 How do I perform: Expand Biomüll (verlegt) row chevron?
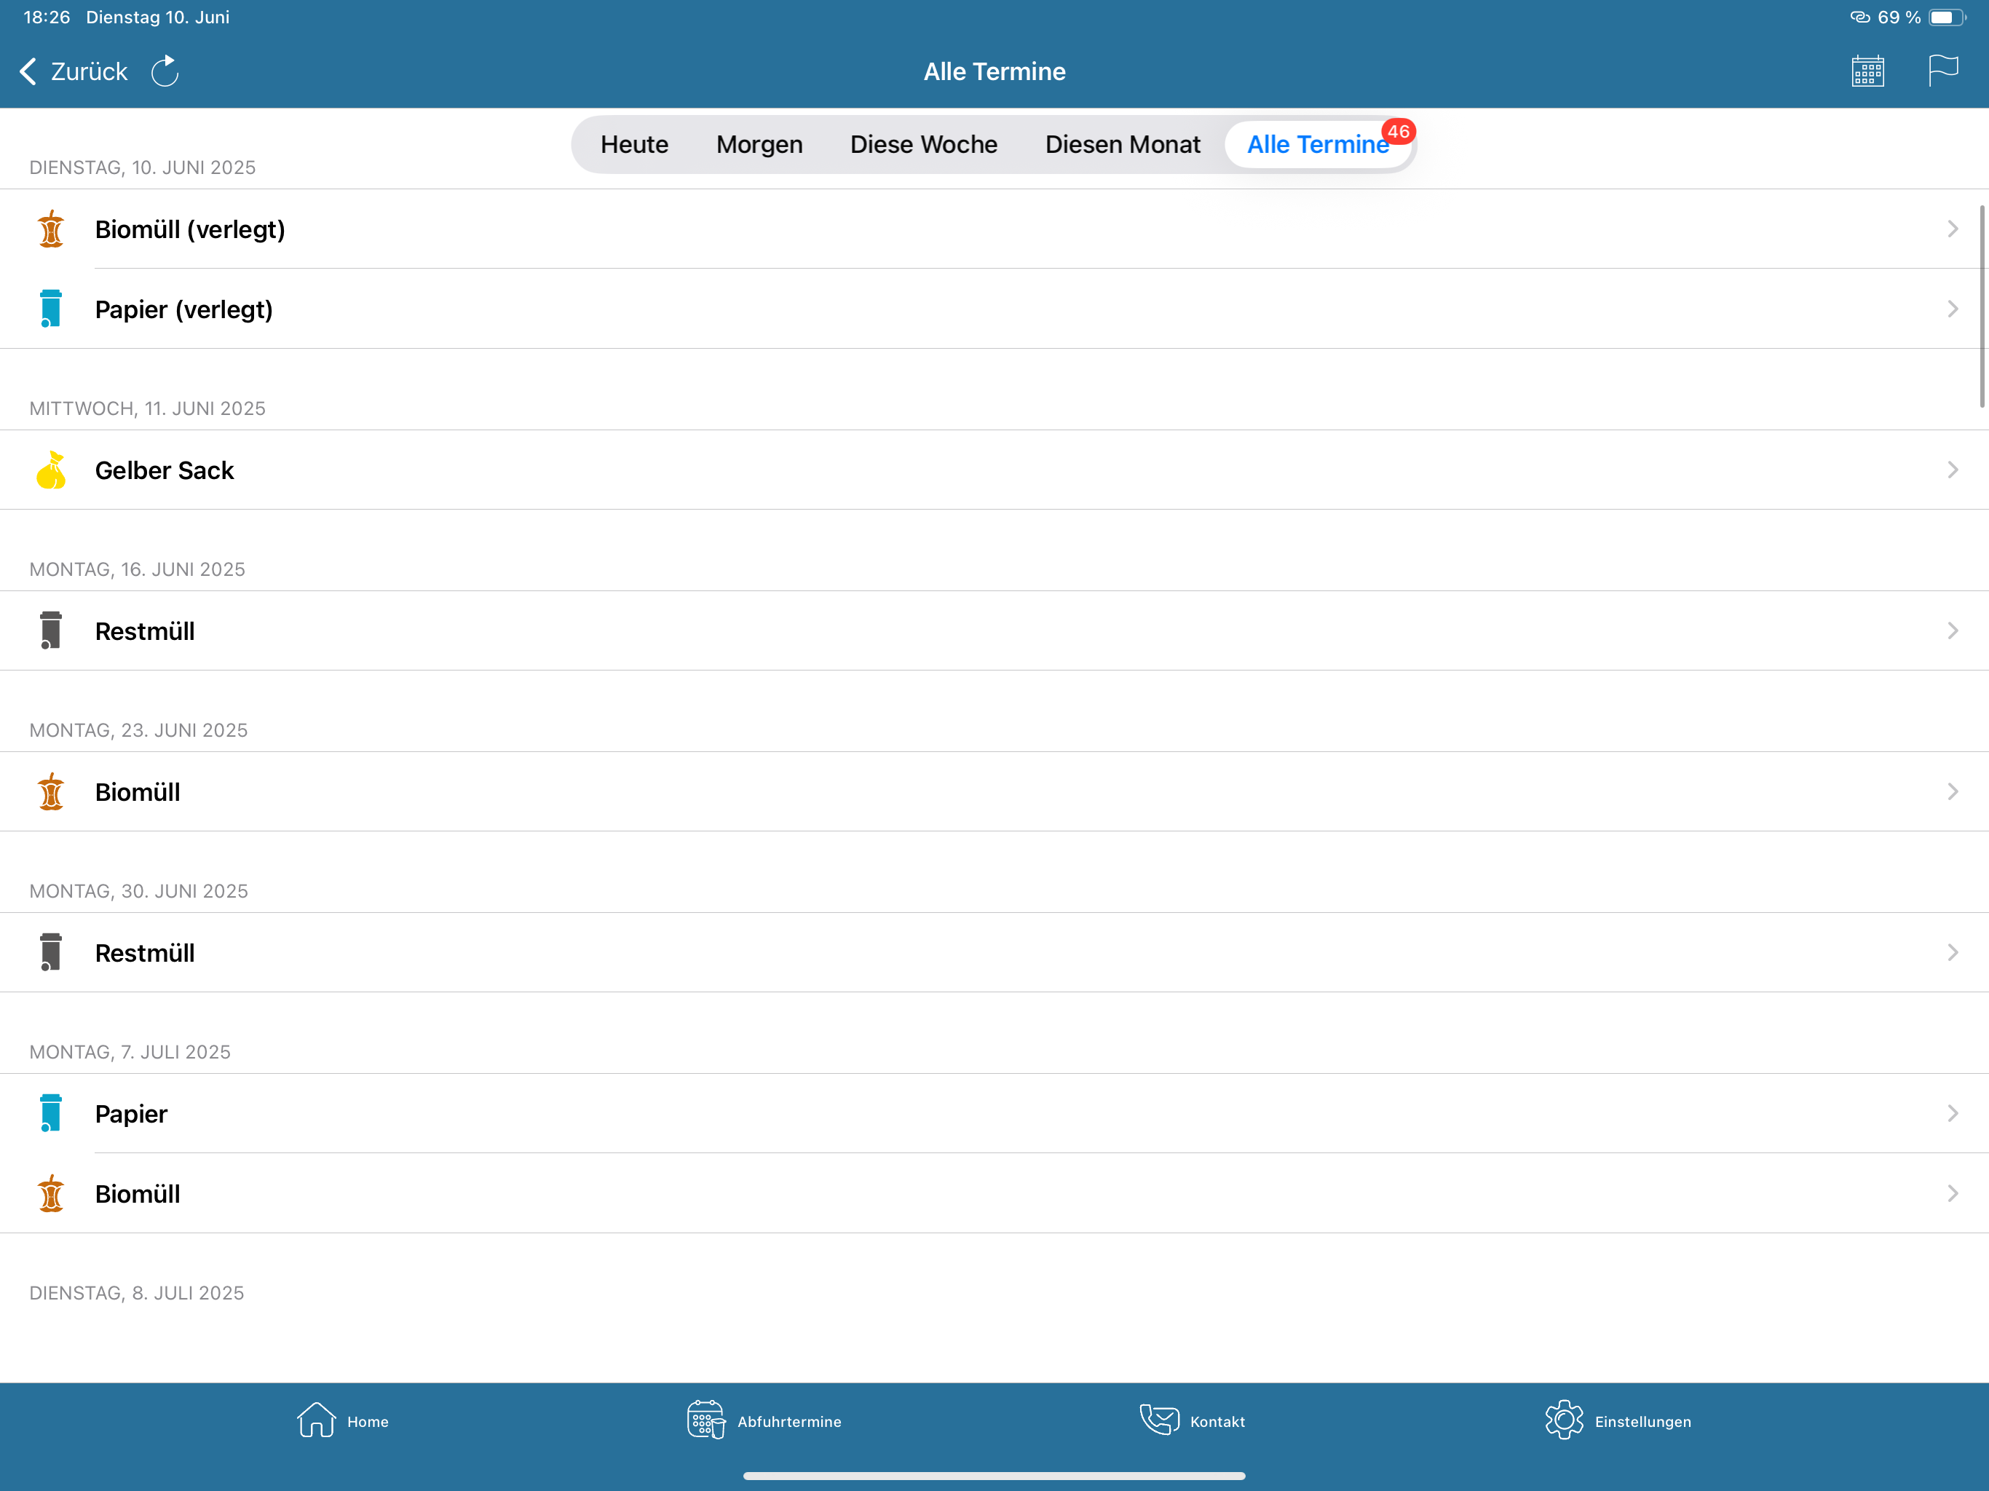pyautogui.click(x=1952, y=229)
